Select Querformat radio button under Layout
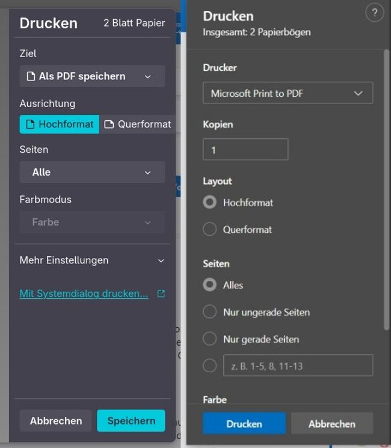Image resolution: width=391 pixels, height=448 pixels. coord(209,229)
